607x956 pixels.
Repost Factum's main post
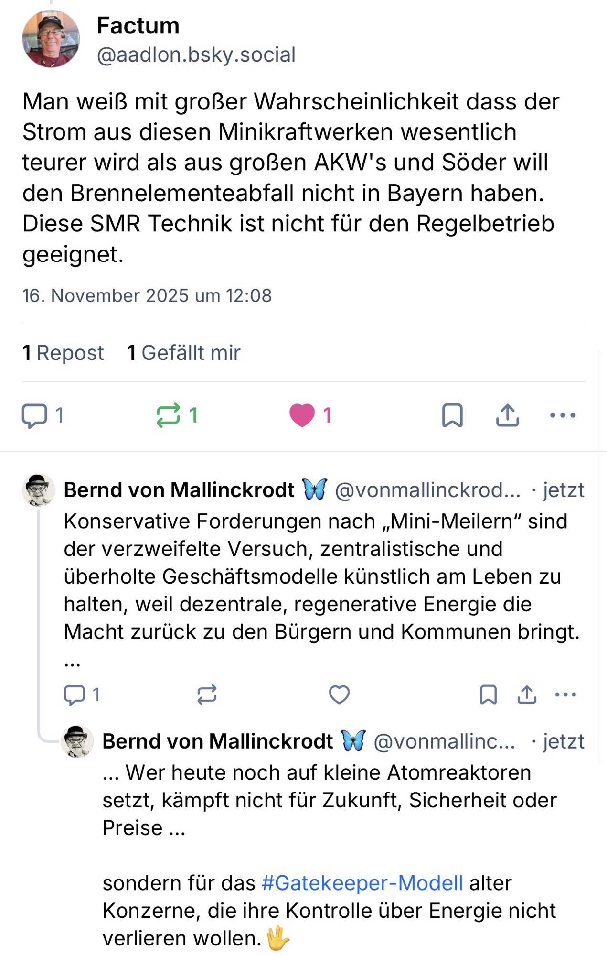click(x=169, y=415)
